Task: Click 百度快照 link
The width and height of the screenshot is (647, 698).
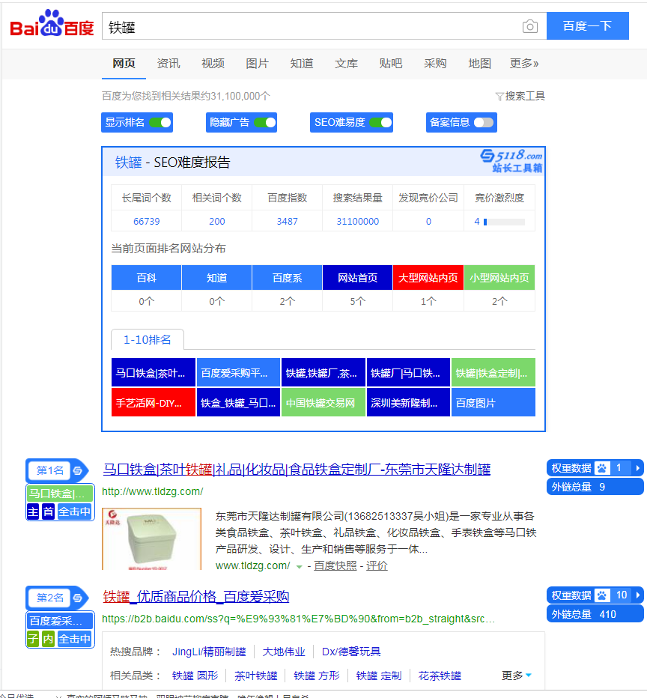Action: tap(335, 565)
